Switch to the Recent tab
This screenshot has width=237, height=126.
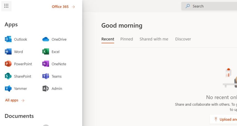(108, 39)
